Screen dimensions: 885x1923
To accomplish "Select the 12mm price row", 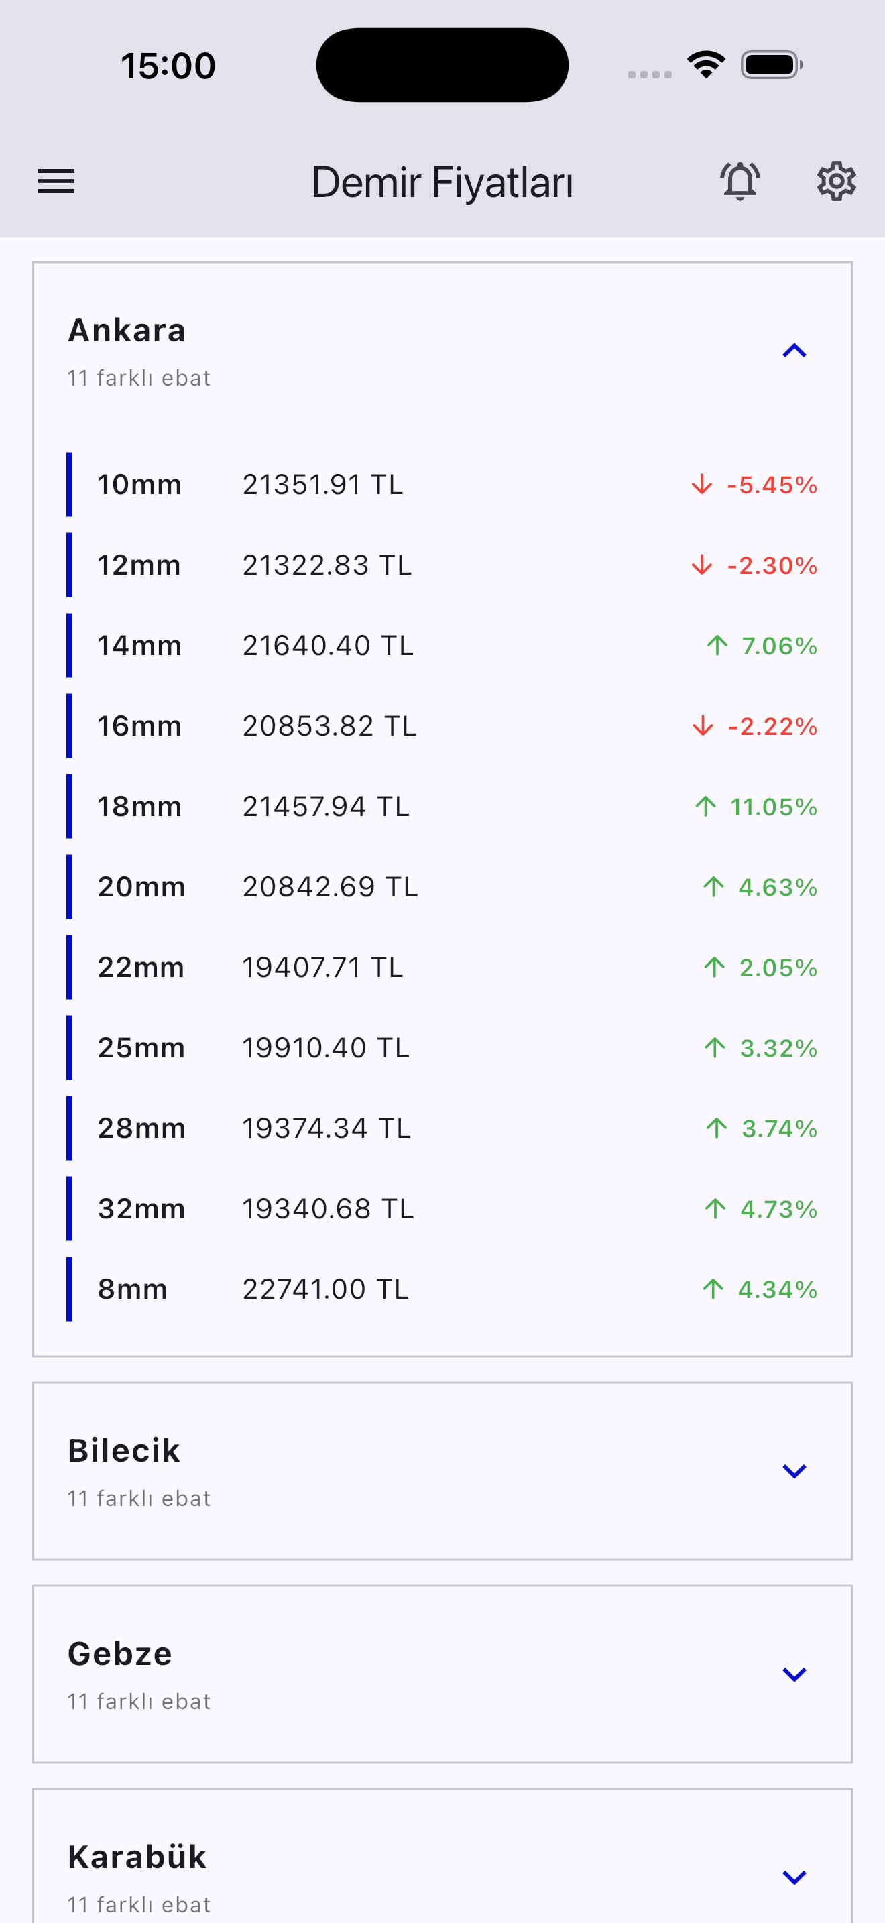I will pyautogui.click(x=442, y=565).
